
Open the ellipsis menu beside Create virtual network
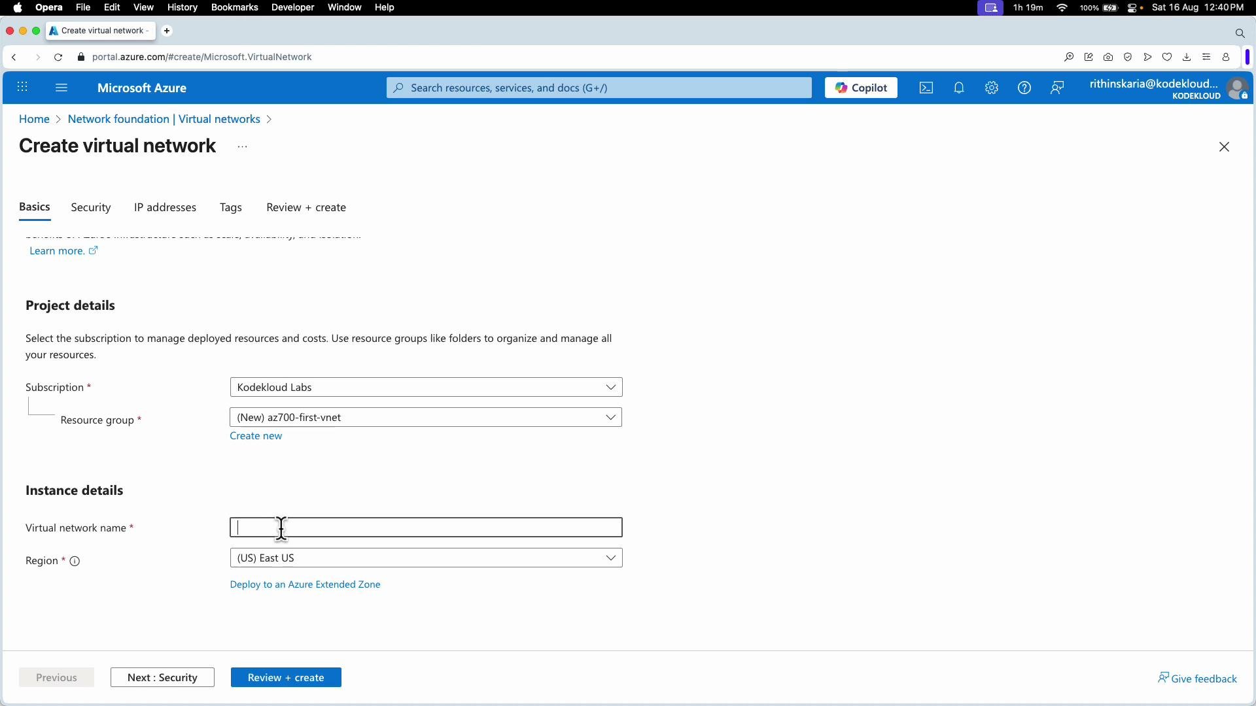tap(242, 146)
